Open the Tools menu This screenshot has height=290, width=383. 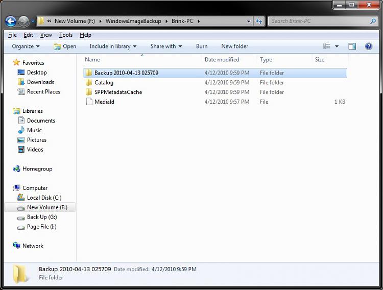click(66, 35)
